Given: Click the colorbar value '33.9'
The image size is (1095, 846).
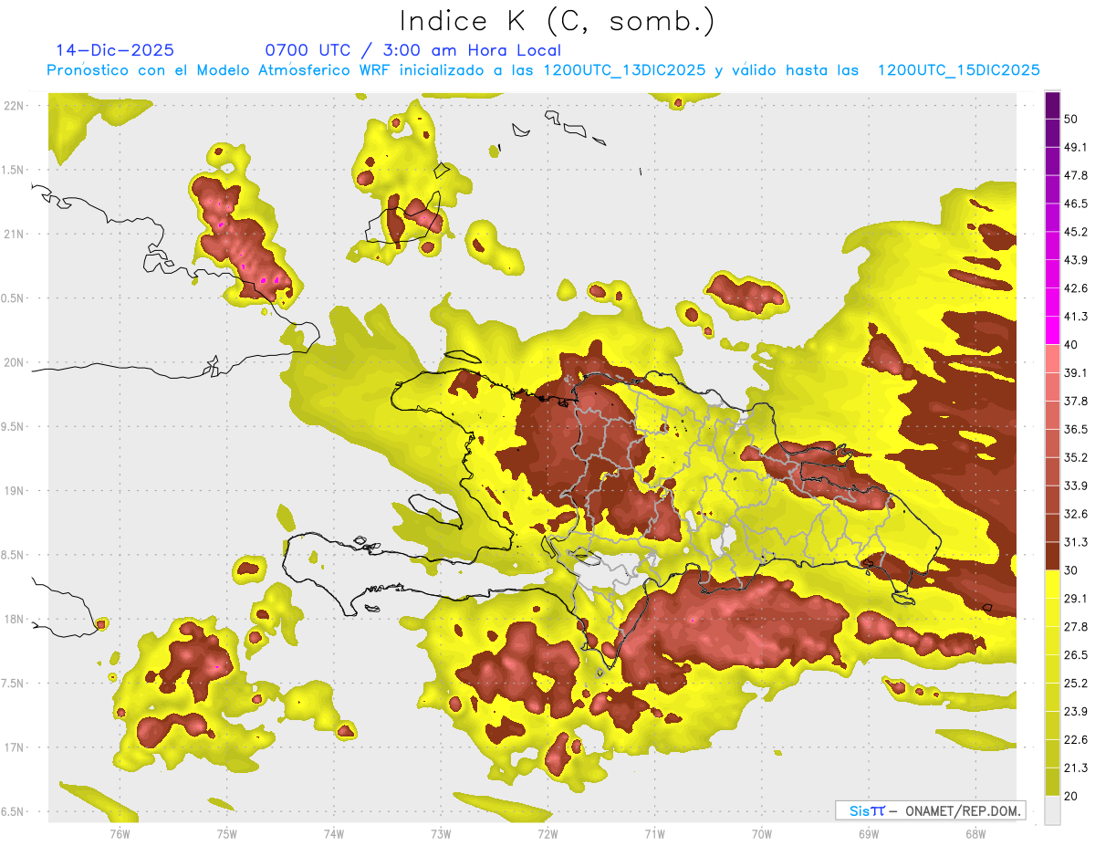Looking at the screenshot, I should tap(1076, 486).
